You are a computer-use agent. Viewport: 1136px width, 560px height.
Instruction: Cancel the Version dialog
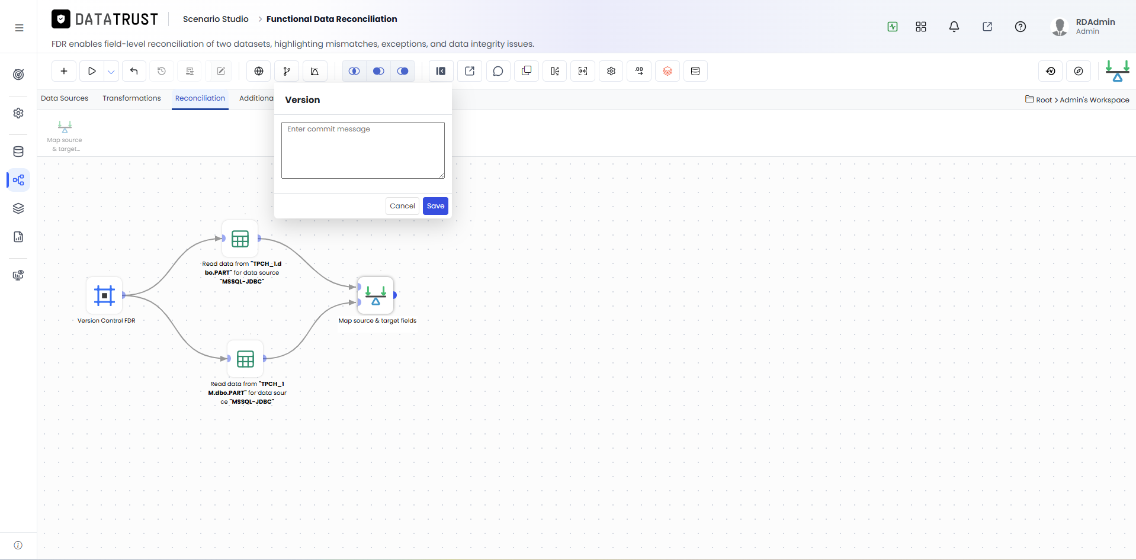[402, 206]
